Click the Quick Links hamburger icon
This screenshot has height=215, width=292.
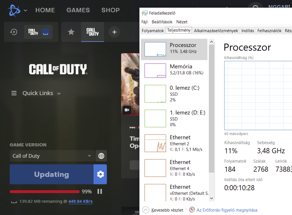point(14,93)
